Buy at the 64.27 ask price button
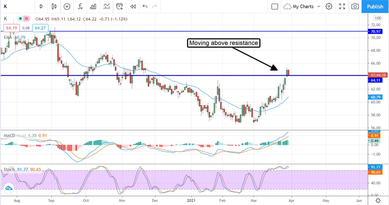This screenshot has height=205, width=389. [40, 28]
